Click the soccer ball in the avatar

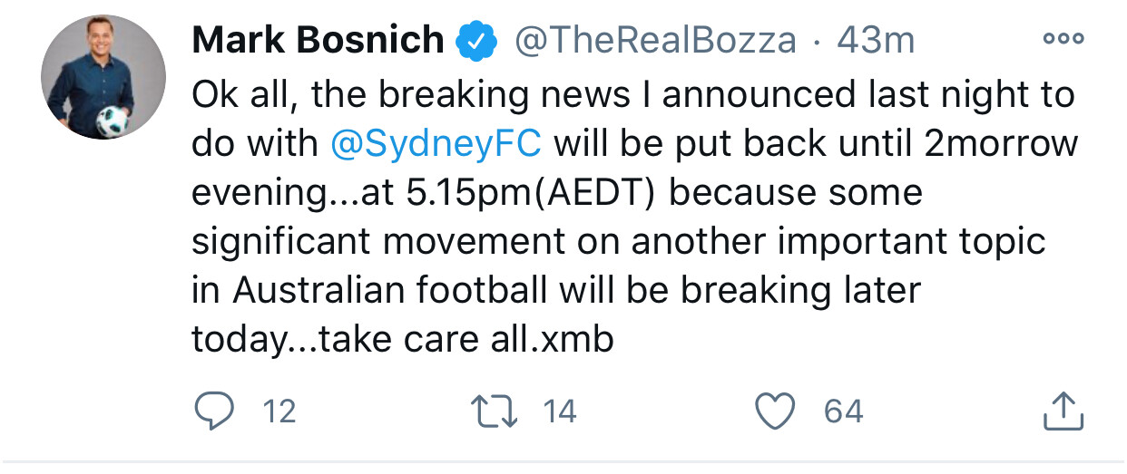click(113, 120)
